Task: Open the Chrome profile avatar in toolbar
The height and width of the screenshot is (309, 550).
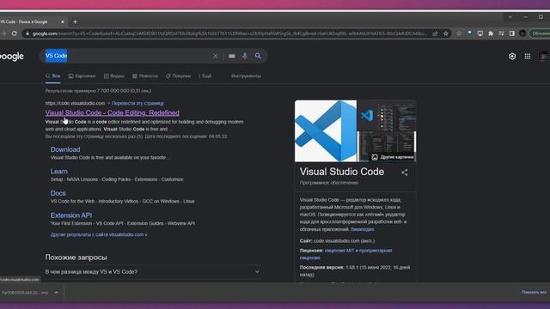Action: pyautogui.click(x=522, y=33)
